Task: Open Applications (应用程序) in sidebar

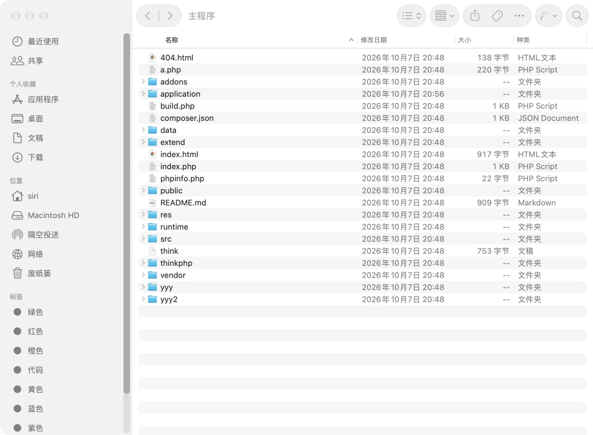Action: coord(35,99)
